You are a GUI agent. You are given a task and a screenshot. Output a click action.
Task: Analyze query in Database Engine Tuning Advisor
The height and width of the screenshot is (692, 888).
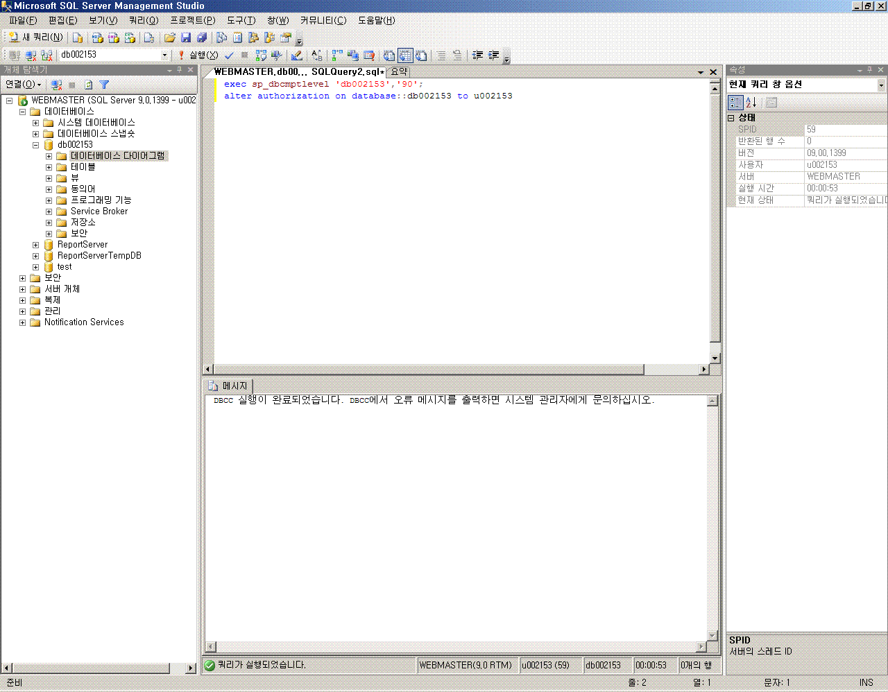tap(277, 55)
